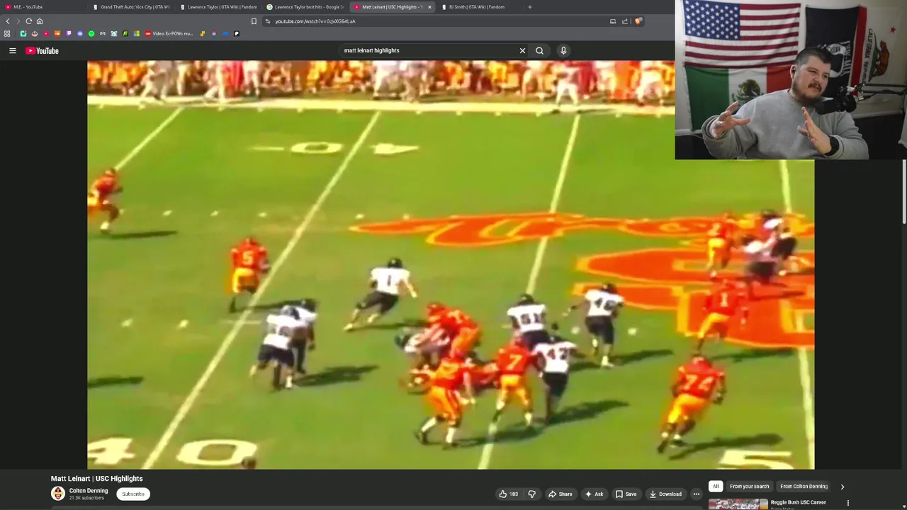907x510 pixels.
Task: Open Reggie Bush USC Career title link
Action: click(x=799, y=502)
